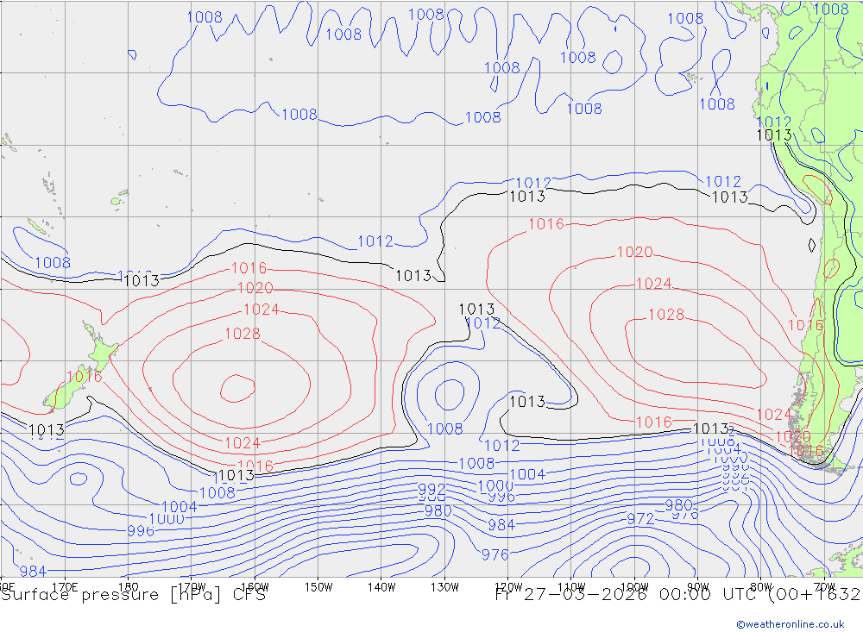Select the '110W' longitude label
This screenshot has width=863, height=632.
tap(571, 587)
